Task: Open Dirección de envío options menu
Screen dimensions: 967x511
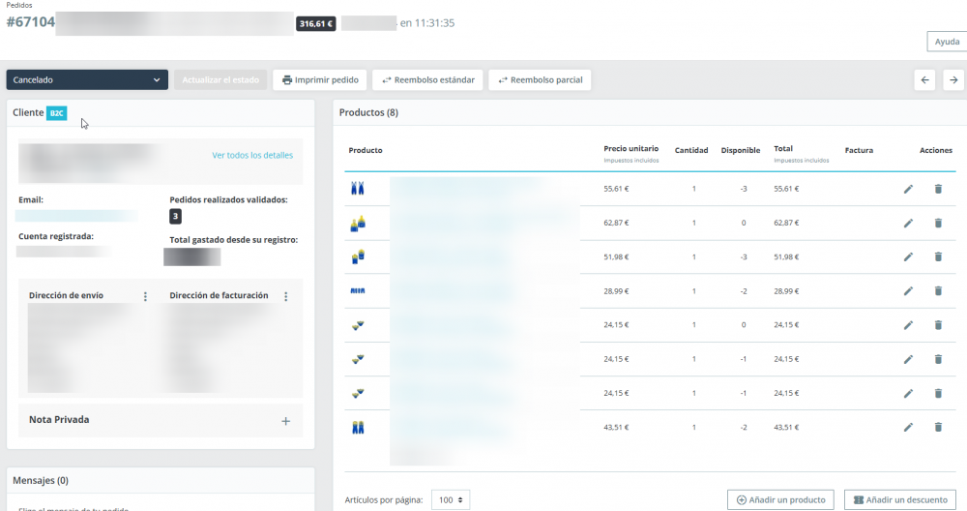Action: click(x=146, y=297)
